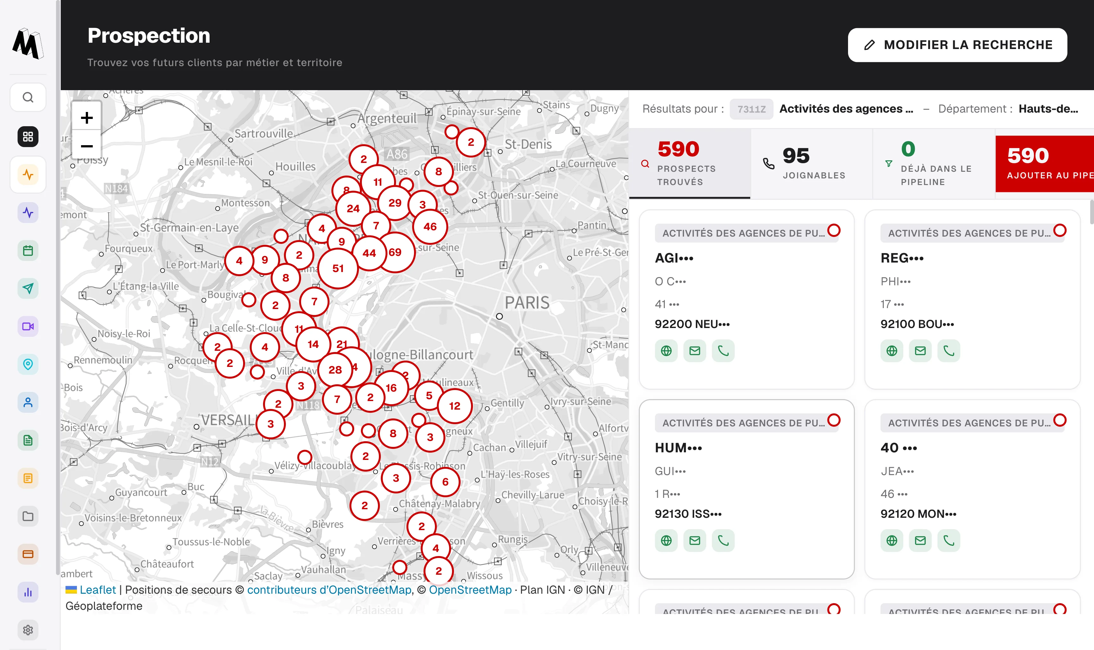1094x650 pixels.
Task: Open the search icon in sidebar
Action: [x=28, y=97]
